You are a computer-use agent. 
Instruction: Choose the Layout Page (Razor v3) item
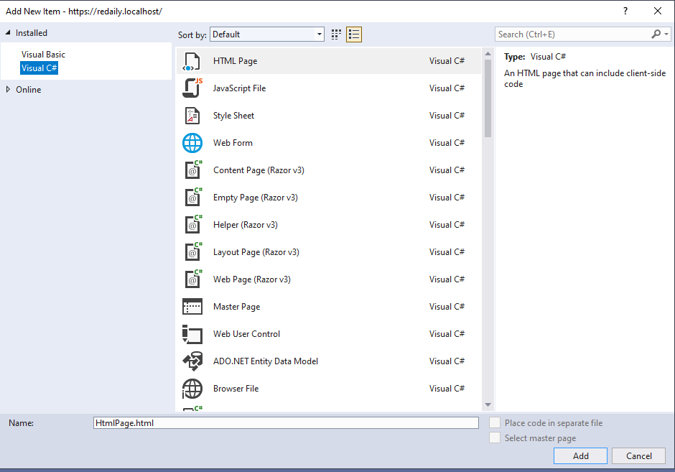click(256, 252)
